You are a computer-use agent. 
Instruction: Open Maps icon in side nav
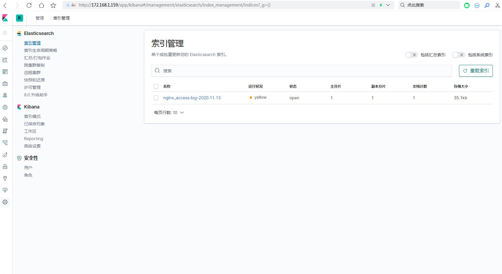click(5, 95)
